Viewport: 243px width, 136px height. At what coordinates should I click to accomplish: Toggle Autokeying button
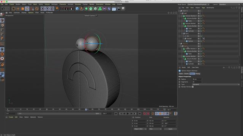point(148,114)
